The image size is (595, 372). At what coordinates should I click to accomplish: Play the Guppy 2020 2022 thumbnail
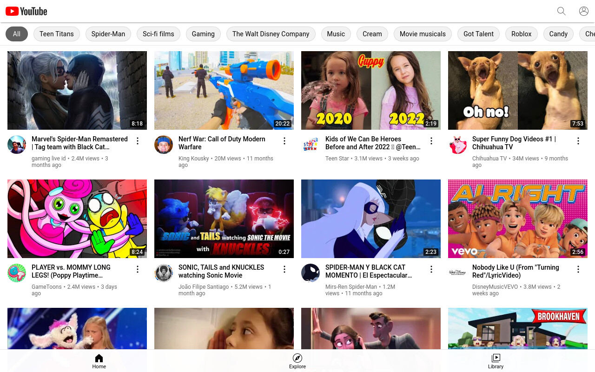click(x=371, y=90)
